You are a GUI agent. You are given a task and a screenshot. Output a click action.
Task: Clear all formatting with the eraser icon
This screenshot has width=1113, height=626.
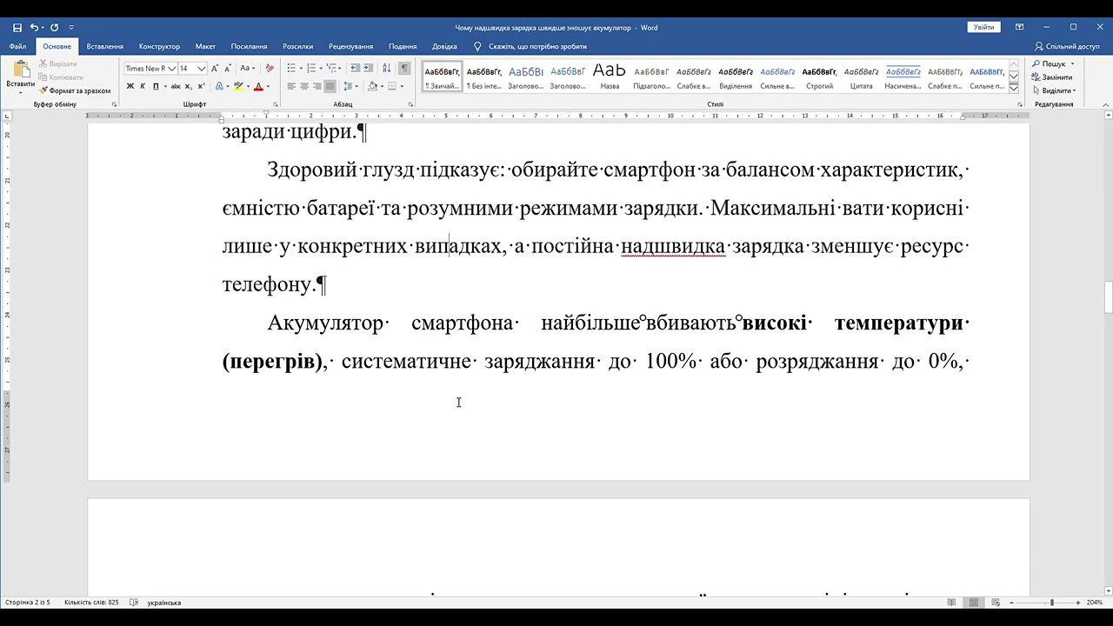pyautogui.click(x=270, y=68)
